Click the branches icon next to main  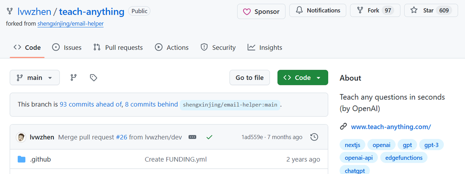click(x=73, y=78)
